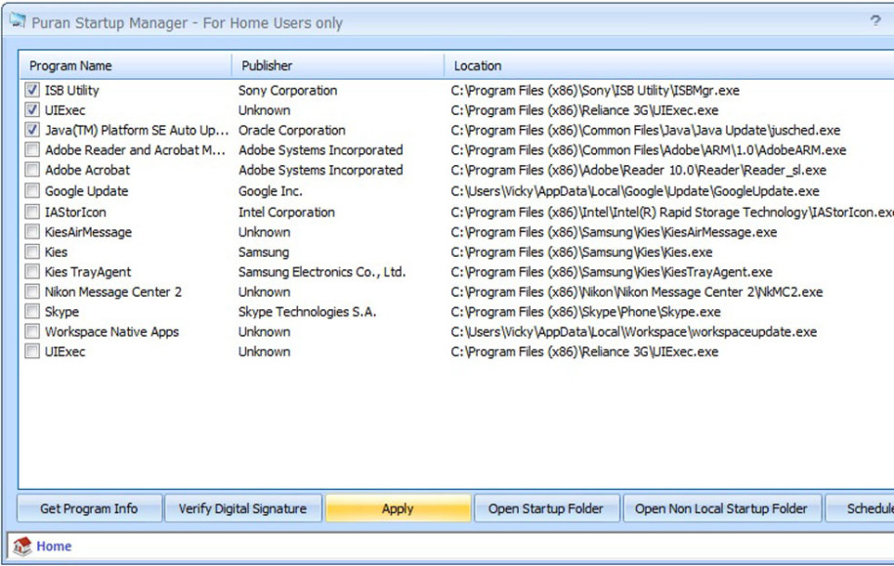The width and height of the screenshot is (894, 566).
Task: Click the KiesAirMessage.exe location path
Action: pyautogui.click(x=614, y=231)
